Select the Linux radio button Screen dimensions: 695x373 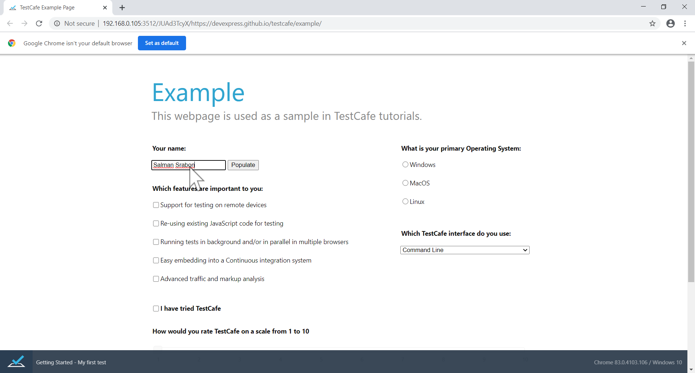[x=405, y=201]
